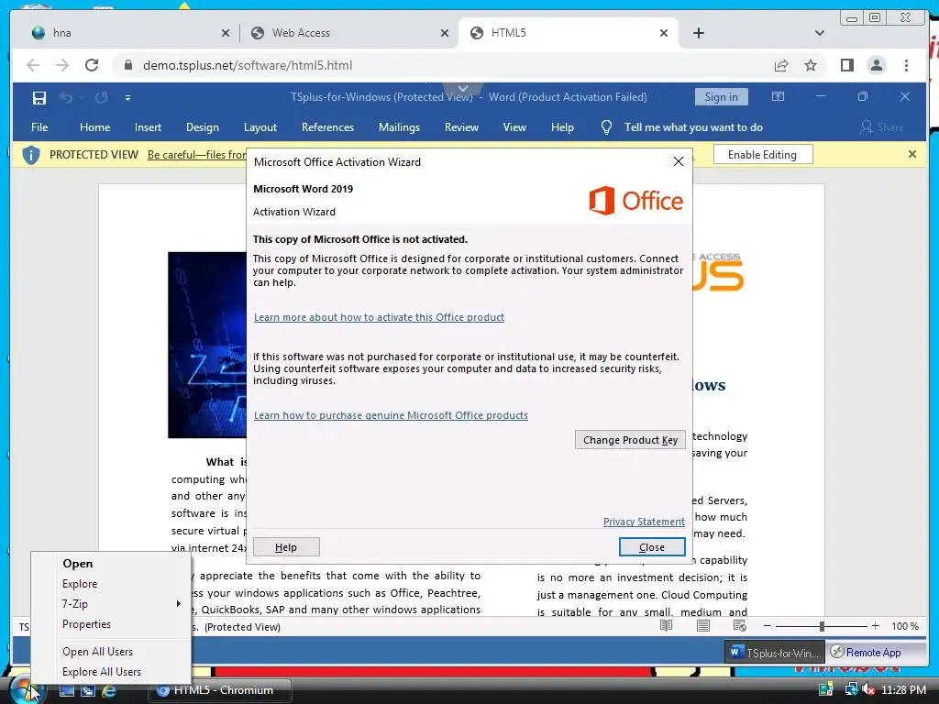Open the References ribbon tab
939x704 pixels.
click(327, 126)
